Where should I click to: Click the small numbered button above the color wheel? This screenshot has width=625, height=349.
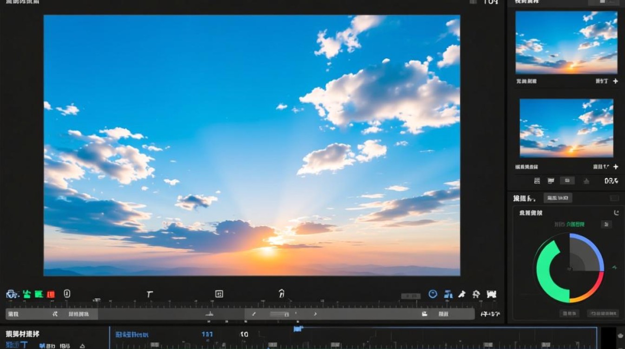coord(606,224)
